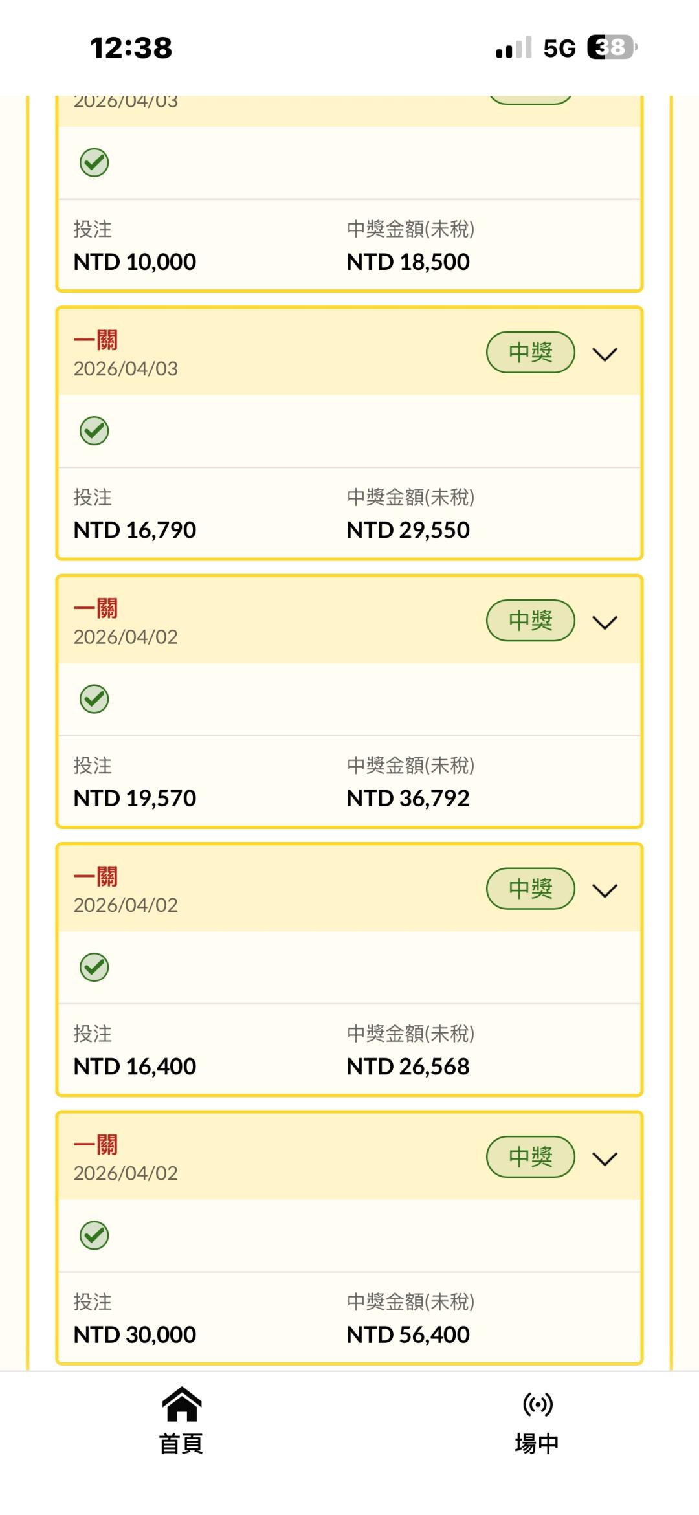Expand the NTD 16,400 bet details chevron
This screenshot has height=1515, width=699.
(605, 890)
